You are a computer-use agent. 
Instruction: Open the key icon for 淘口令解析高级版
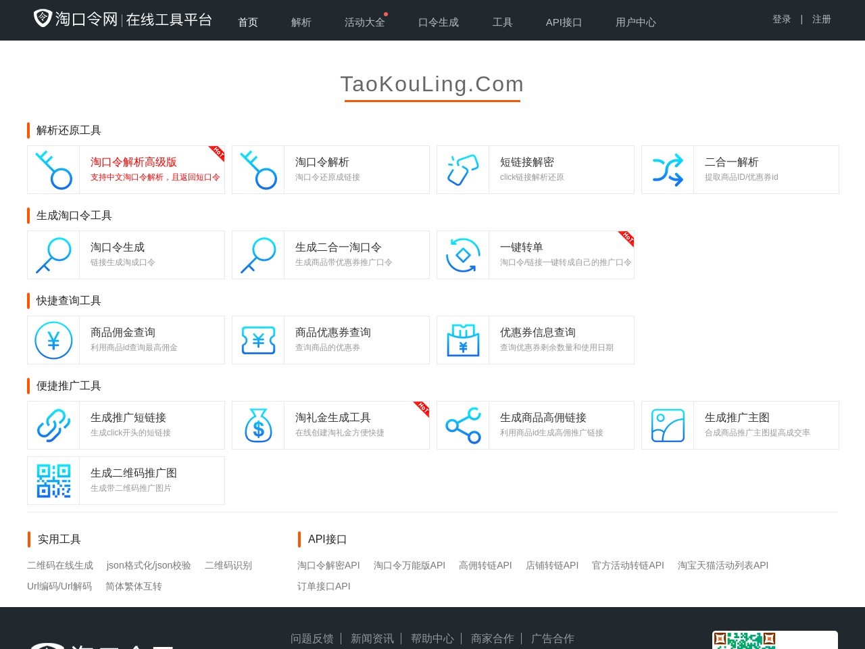pos(53,170)
